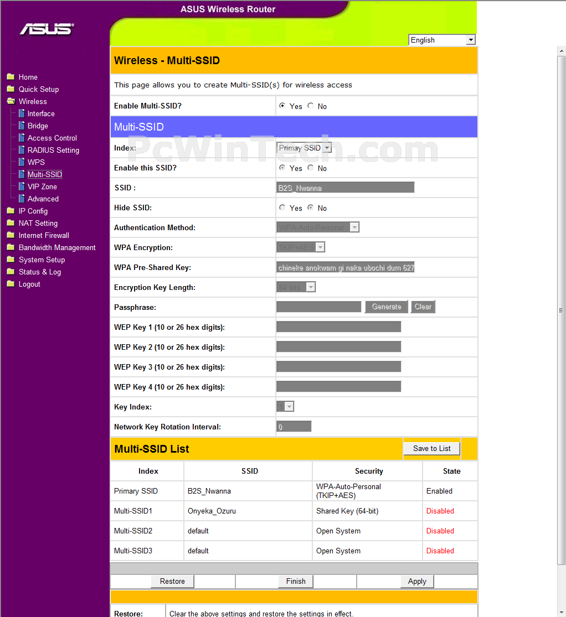Click the Restore button

pos(172,581)
